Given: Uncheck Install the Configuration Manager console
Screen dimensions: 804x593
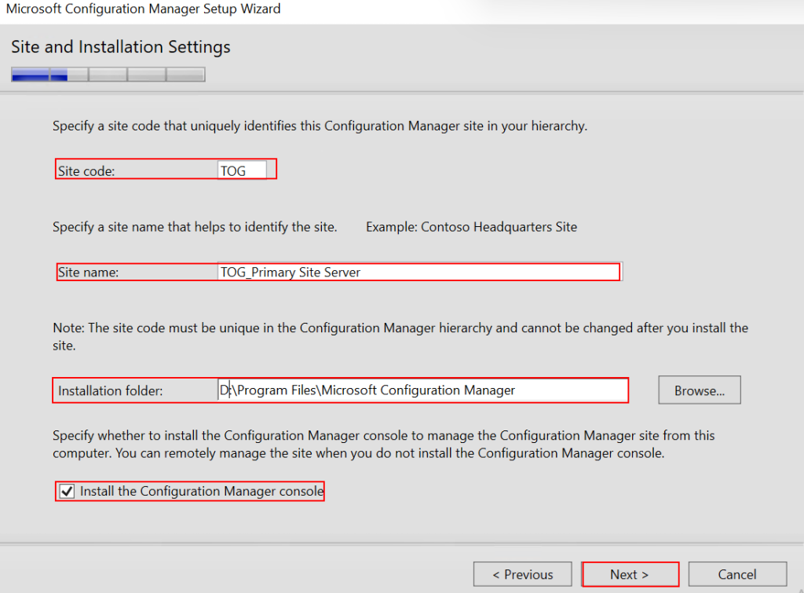Looking at the screenshot, I should [68, 492].
